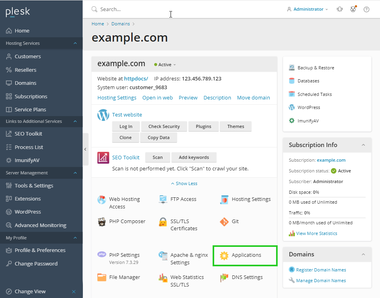Click Show Less to collapse tools
380x298 pixels.
(x=184, y=183)
